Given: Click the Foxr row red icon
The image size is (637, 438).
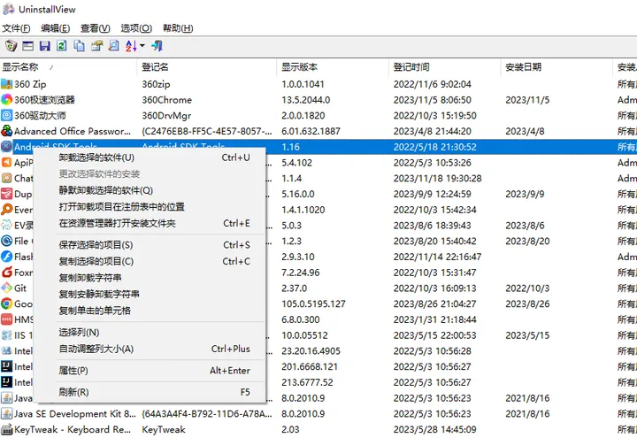Looking at the screenshot, I should (x=6, y=273).
